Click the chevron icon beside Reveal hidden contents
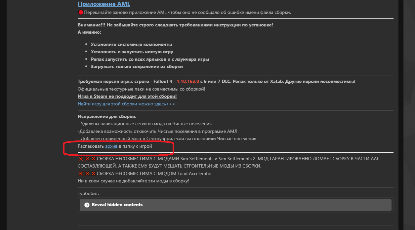415x230 pixels. pos(87,205)
